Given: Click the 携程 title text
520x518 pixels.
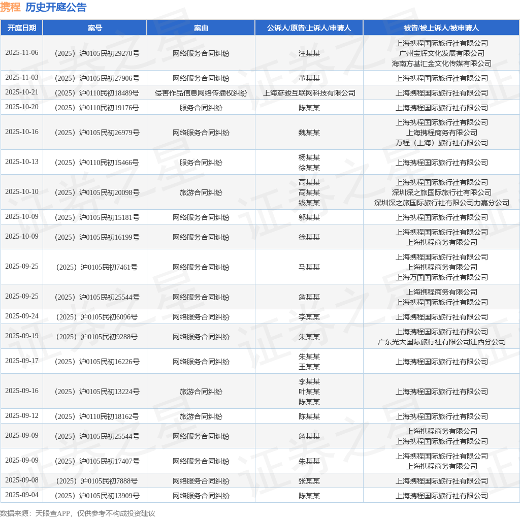Looking at the screenshot, I should (10, 7).
